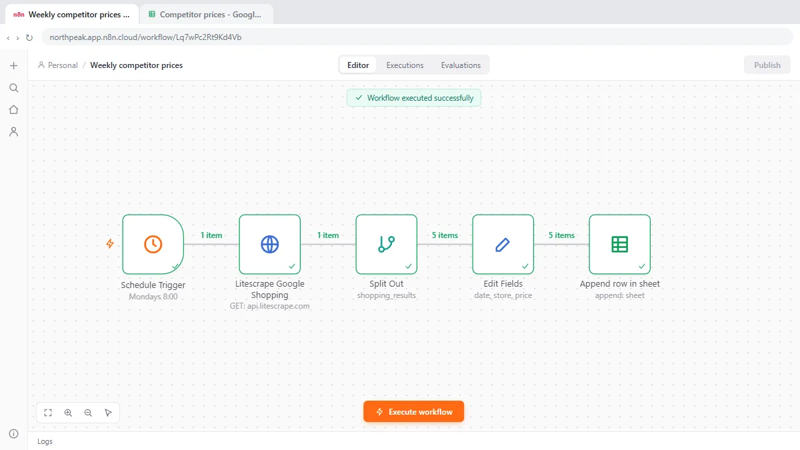Switch to the Editor tab
The height and width of the screenshot is (450, 800).
tap(358, 65)
